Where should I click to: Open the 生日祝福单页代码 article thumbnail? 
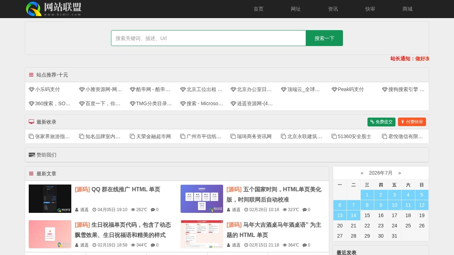point(50,234)
